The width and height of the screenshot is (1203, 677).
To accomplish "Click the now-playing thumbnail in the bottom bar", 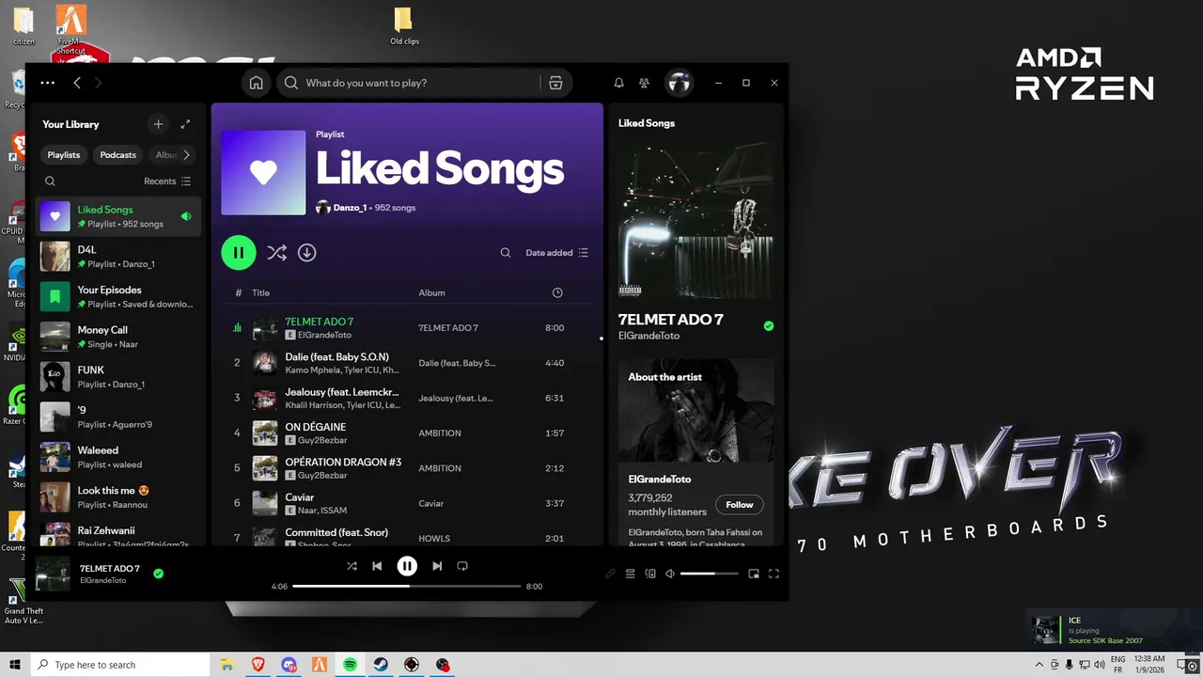I will (53, 574).
